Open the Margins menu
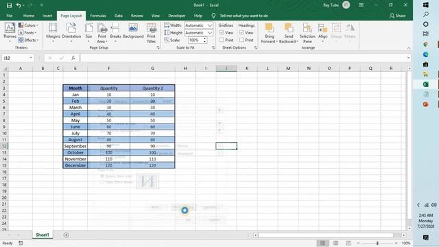The width and height of the screenshot is (439, 247). pos(53,33)
